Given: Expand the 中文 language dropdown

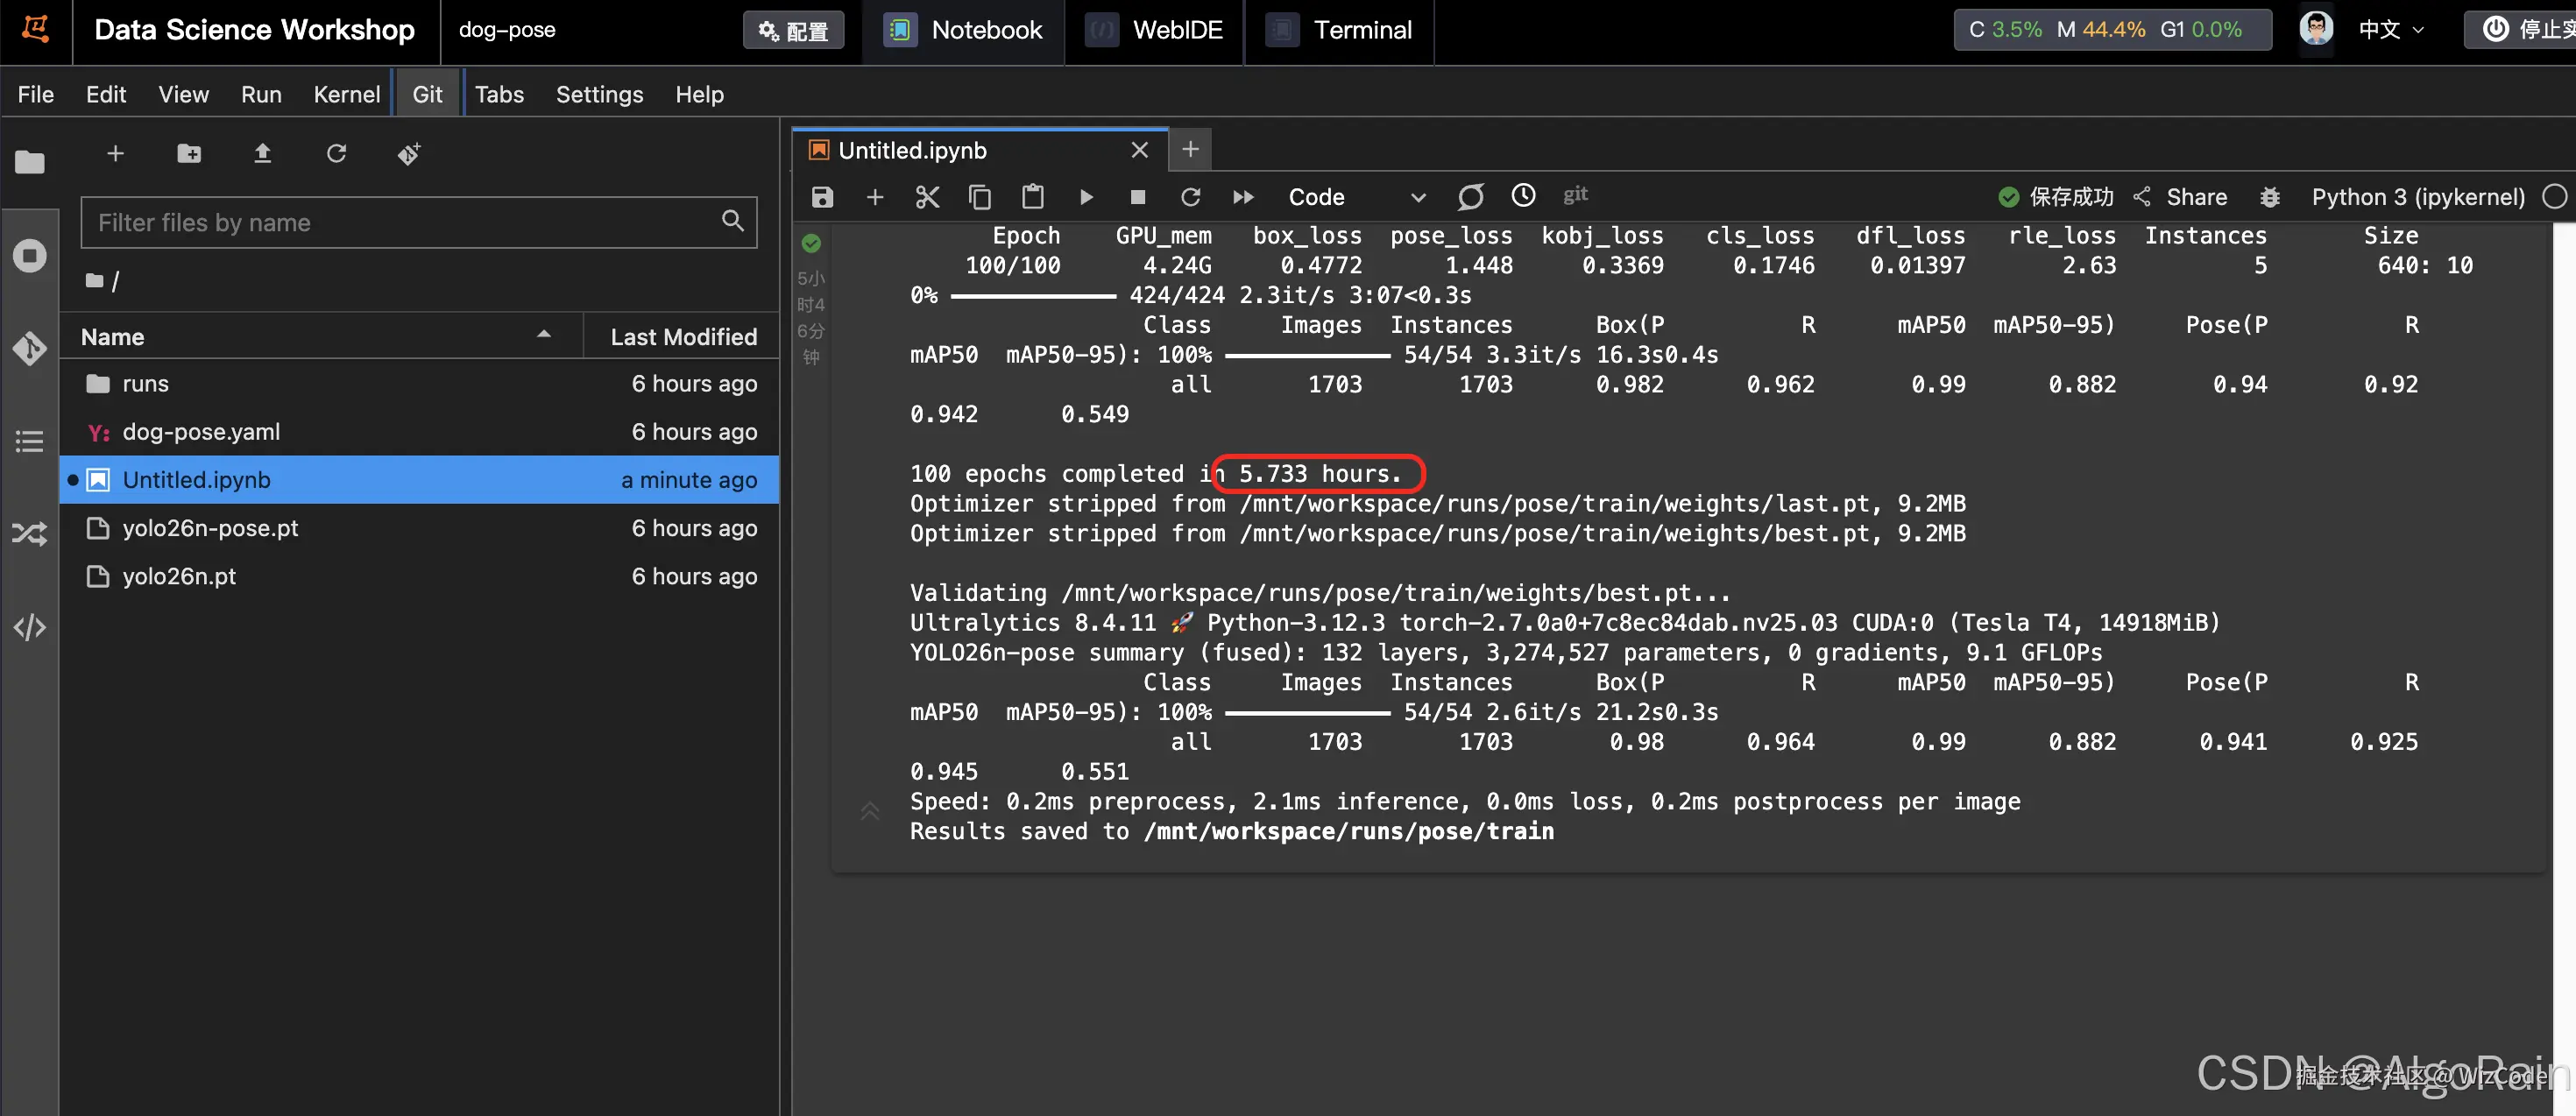Looking at the screenshot, I should point(2391,29).
